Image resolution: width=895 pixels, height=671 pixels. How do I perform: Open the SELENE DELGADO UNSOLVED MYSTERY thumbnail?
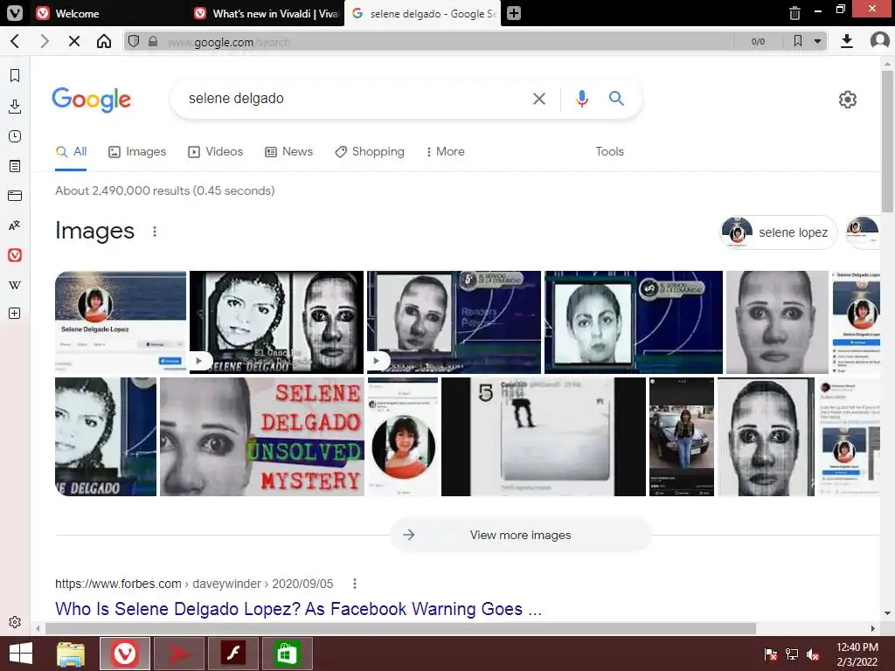pyautogui.click(x=262, y=437)
